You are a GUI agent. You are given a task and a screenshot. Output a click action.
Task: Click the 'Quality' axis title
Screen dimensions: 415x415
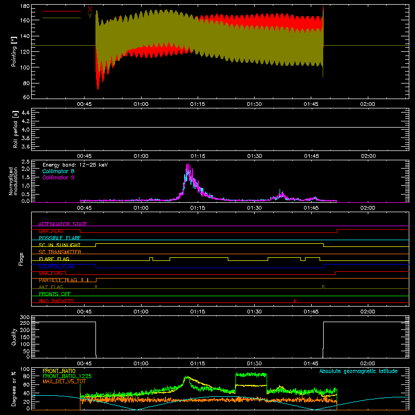[x=13, y=337]
